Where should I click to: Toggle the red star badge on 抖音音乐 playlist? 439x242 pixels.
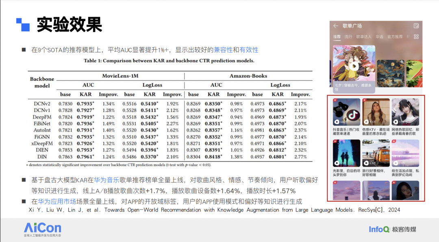coord(335,99)
